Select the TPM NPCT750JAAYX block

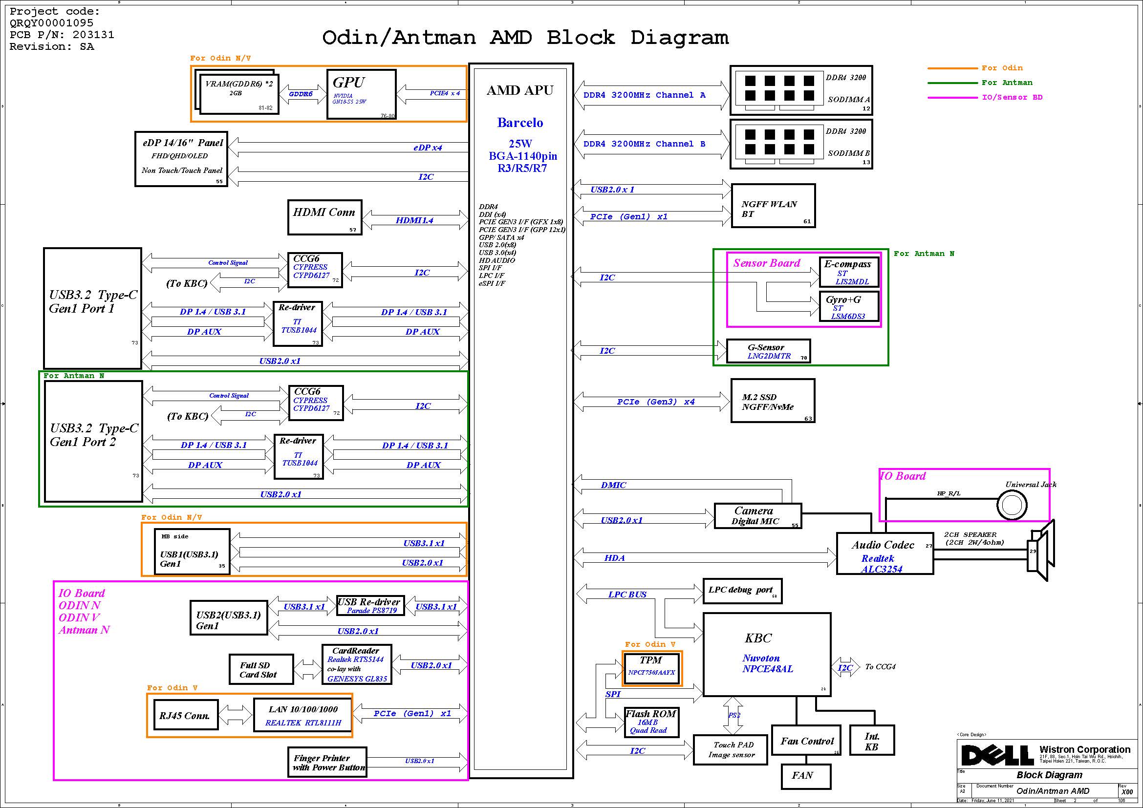pyautogui.click(x=652, y=668)
